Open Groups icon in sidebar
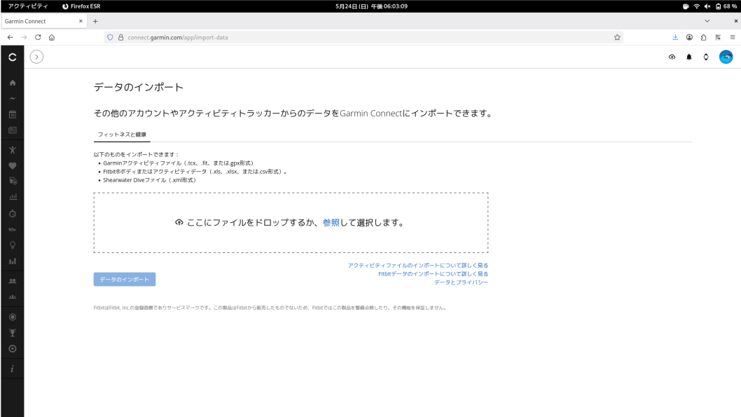Image resolution: width=741 pixels, height=417 pixels. click(x=13, y=297)
